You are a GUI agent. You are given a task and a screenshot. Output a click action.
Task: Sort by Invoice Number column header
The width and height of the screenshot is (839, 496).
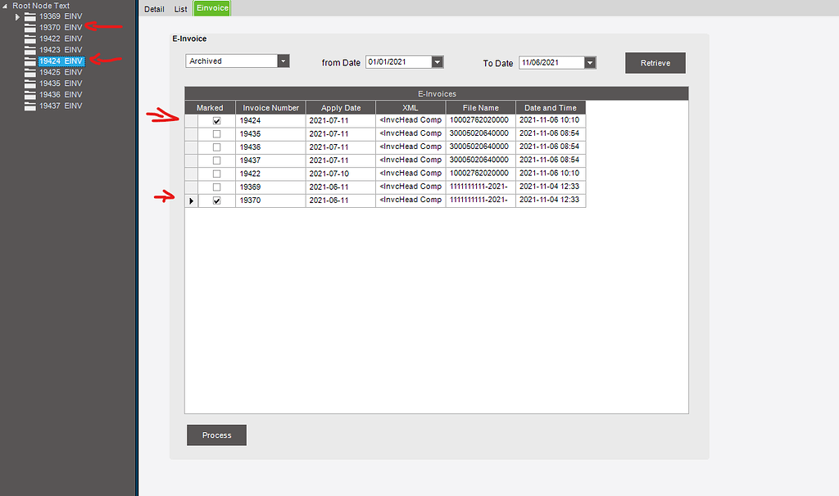tap(270, 107)
